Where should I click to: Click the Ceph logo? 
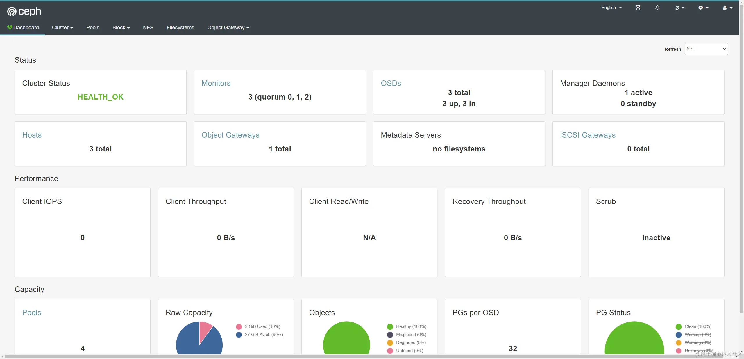[24, 11]
